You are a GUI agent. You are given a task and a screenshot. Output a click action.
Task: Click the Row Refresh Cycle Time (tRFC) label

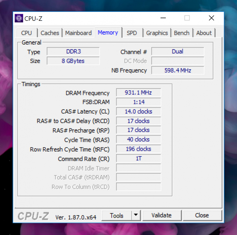[70, 150]
